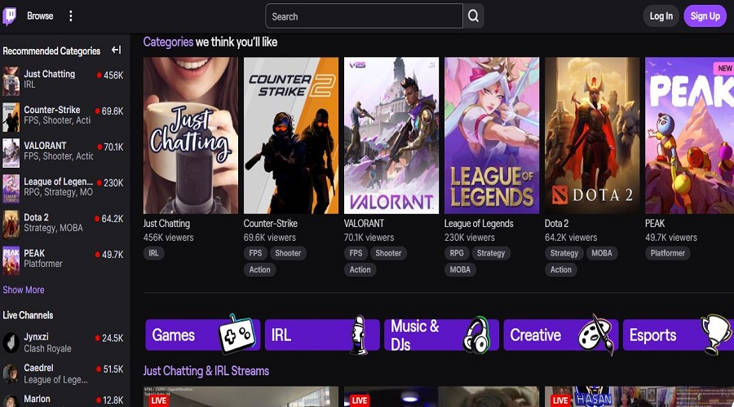This screenshot has height=407, width=734.
Task: Click the "456K viewers" text under Just Chatting
Action: (169, 238)
